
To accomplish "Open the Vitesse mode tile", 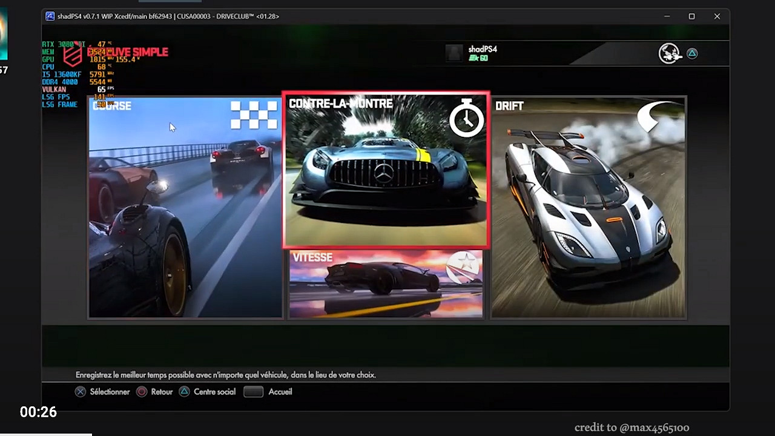I will click(386, 284).
